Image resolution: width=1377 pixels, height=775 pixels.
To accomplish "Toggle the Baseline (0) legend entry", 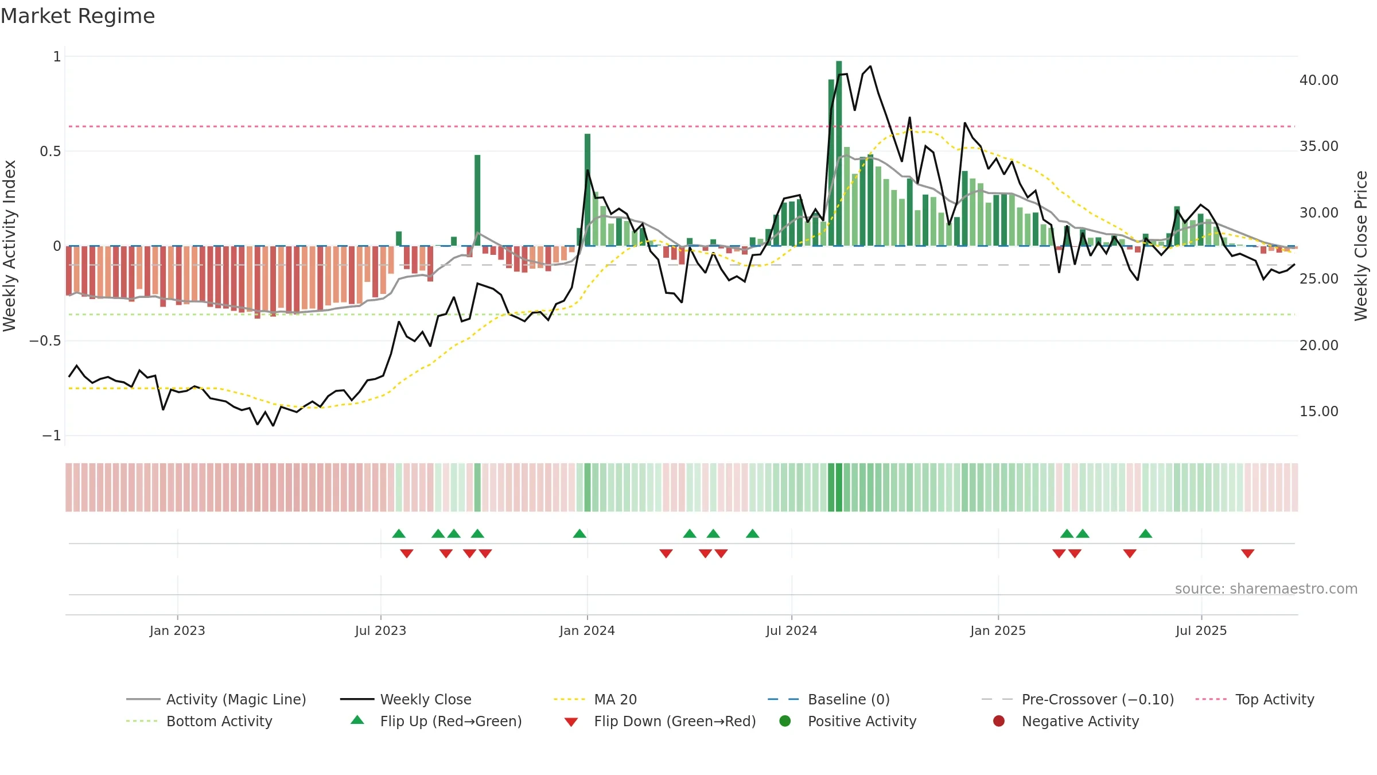I will pos(828,699).
